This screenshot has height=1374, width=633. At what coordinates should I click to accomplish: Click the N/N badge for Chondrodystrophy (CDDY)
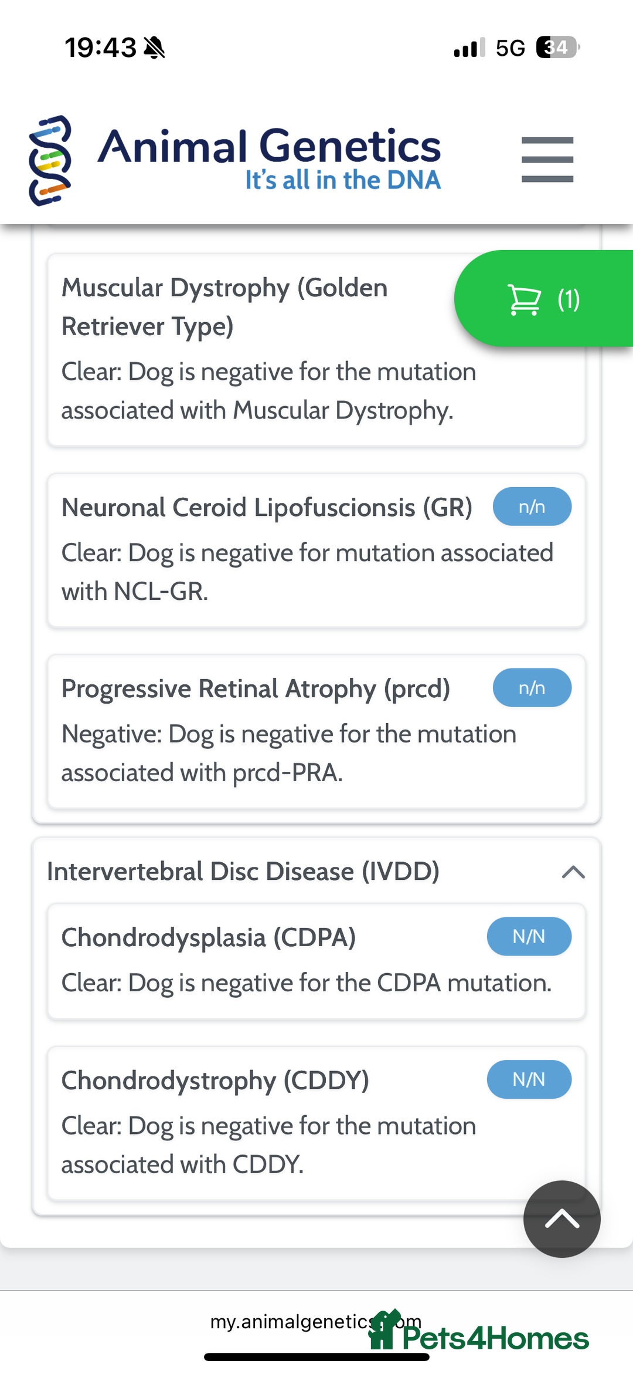pyautogui.click(x=529, y=1079)
